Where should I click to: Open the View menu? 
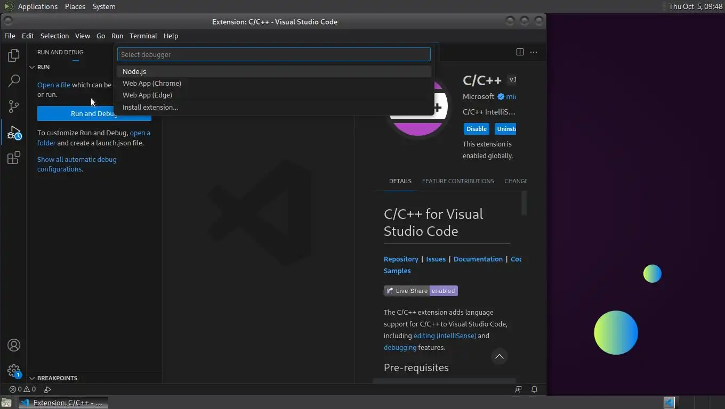[83, 36]
